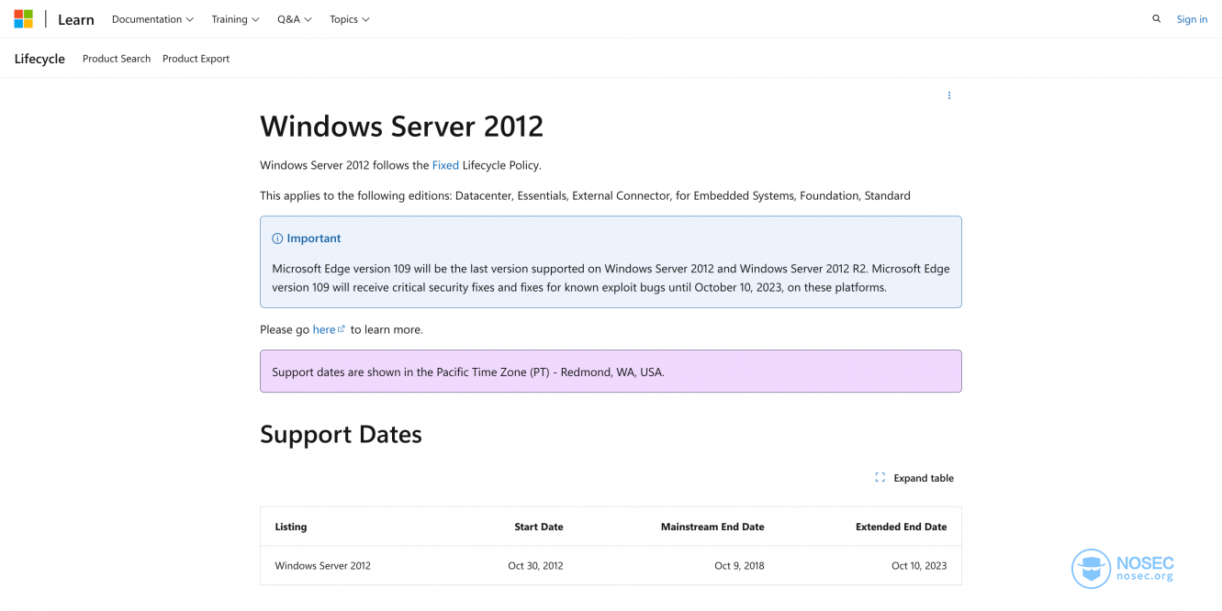Click the Lifecycle header link

pyautogui.click(x=39, y=59)
